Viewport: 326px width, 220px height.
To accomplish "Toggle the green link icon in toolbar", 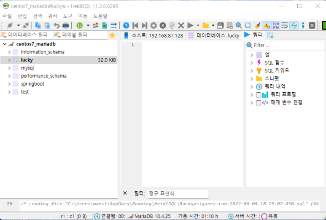I will (x=294, y=26).
